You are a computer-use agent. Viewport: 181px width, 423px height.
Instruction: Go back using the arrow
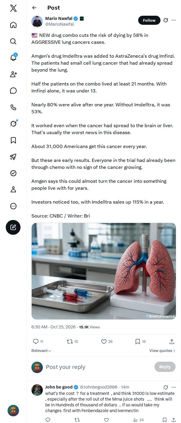pos(34,8)
